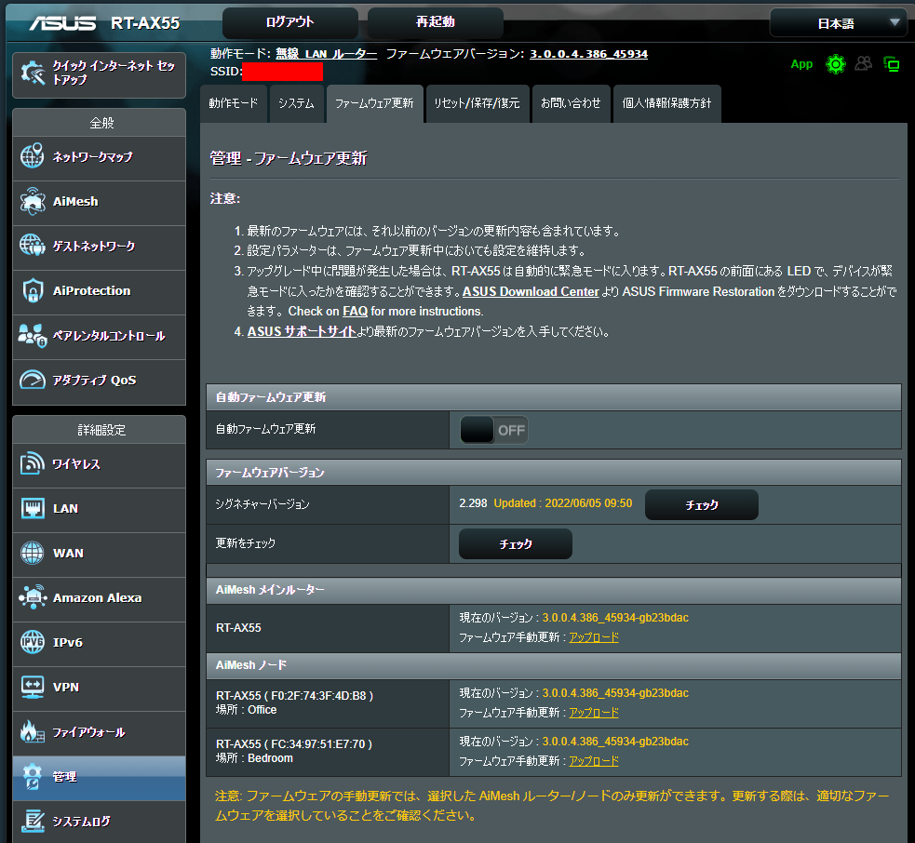The image size is (915, 843).
Task: Click アップロード for AiMesh main router
Action: pos(594,637)
